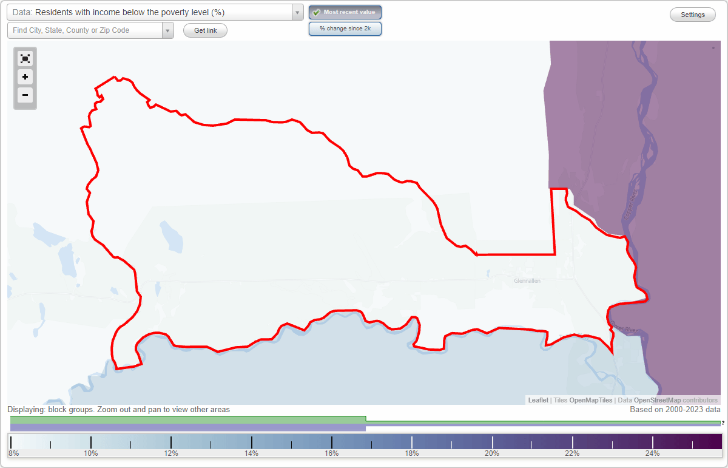Switch to % change since 2k

pyautogui.click(x=345, y=29)
